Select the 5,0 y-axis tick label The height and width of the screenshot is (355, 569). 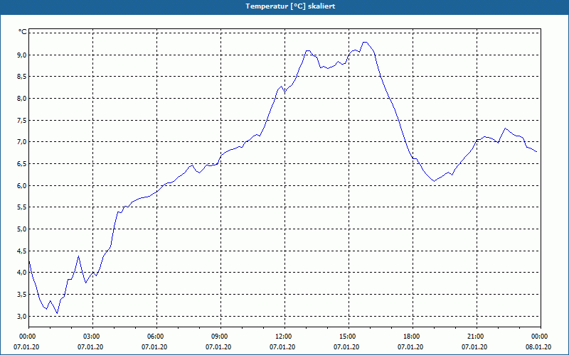pos(22,229)
